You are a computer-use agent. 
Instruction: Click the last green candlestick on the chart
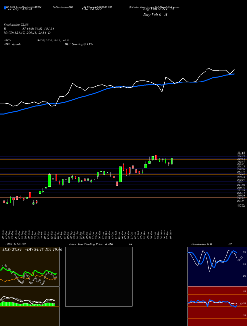point(172,161)
